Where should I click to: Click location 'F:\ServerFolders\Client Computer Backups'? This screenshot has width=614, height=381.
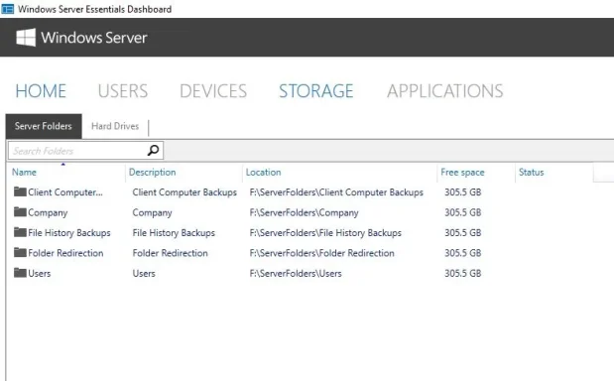[x=336, y=192]
